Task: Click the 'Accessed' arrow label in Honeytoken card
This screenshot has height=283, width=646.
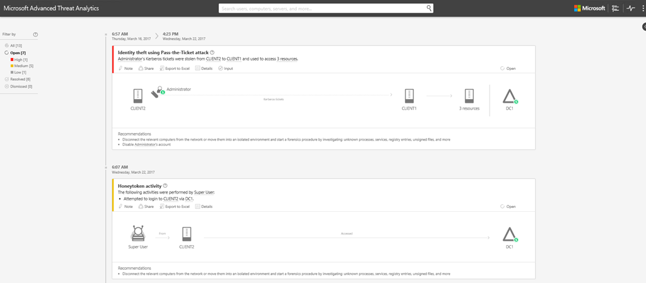Action: pos(346,233)
